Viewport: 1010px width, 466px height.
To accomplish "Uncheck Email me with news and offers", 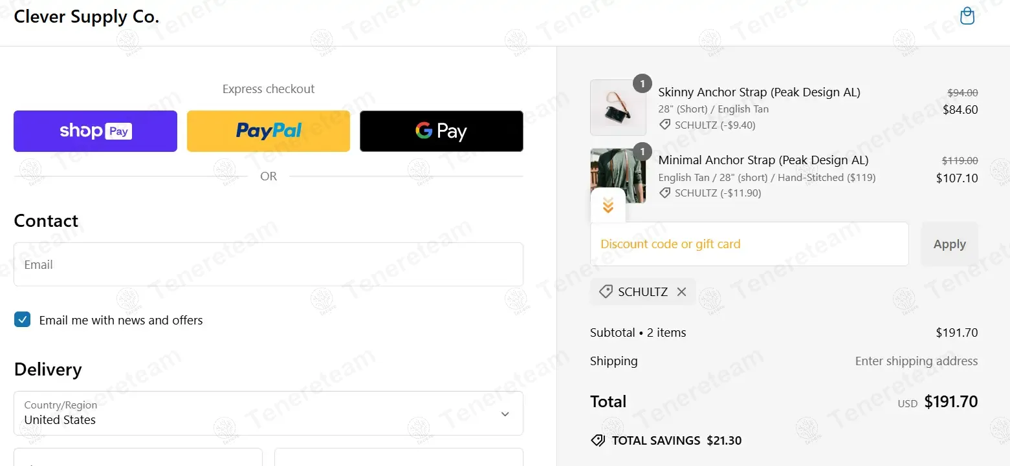I will coord(23,319).
